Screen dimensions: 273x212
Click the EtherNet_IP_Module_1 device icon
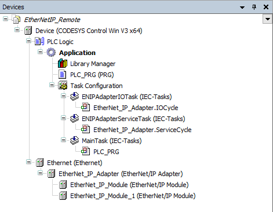(63, 196)
